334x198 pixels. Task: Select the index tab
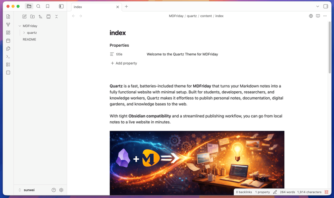tap(96, 7)
